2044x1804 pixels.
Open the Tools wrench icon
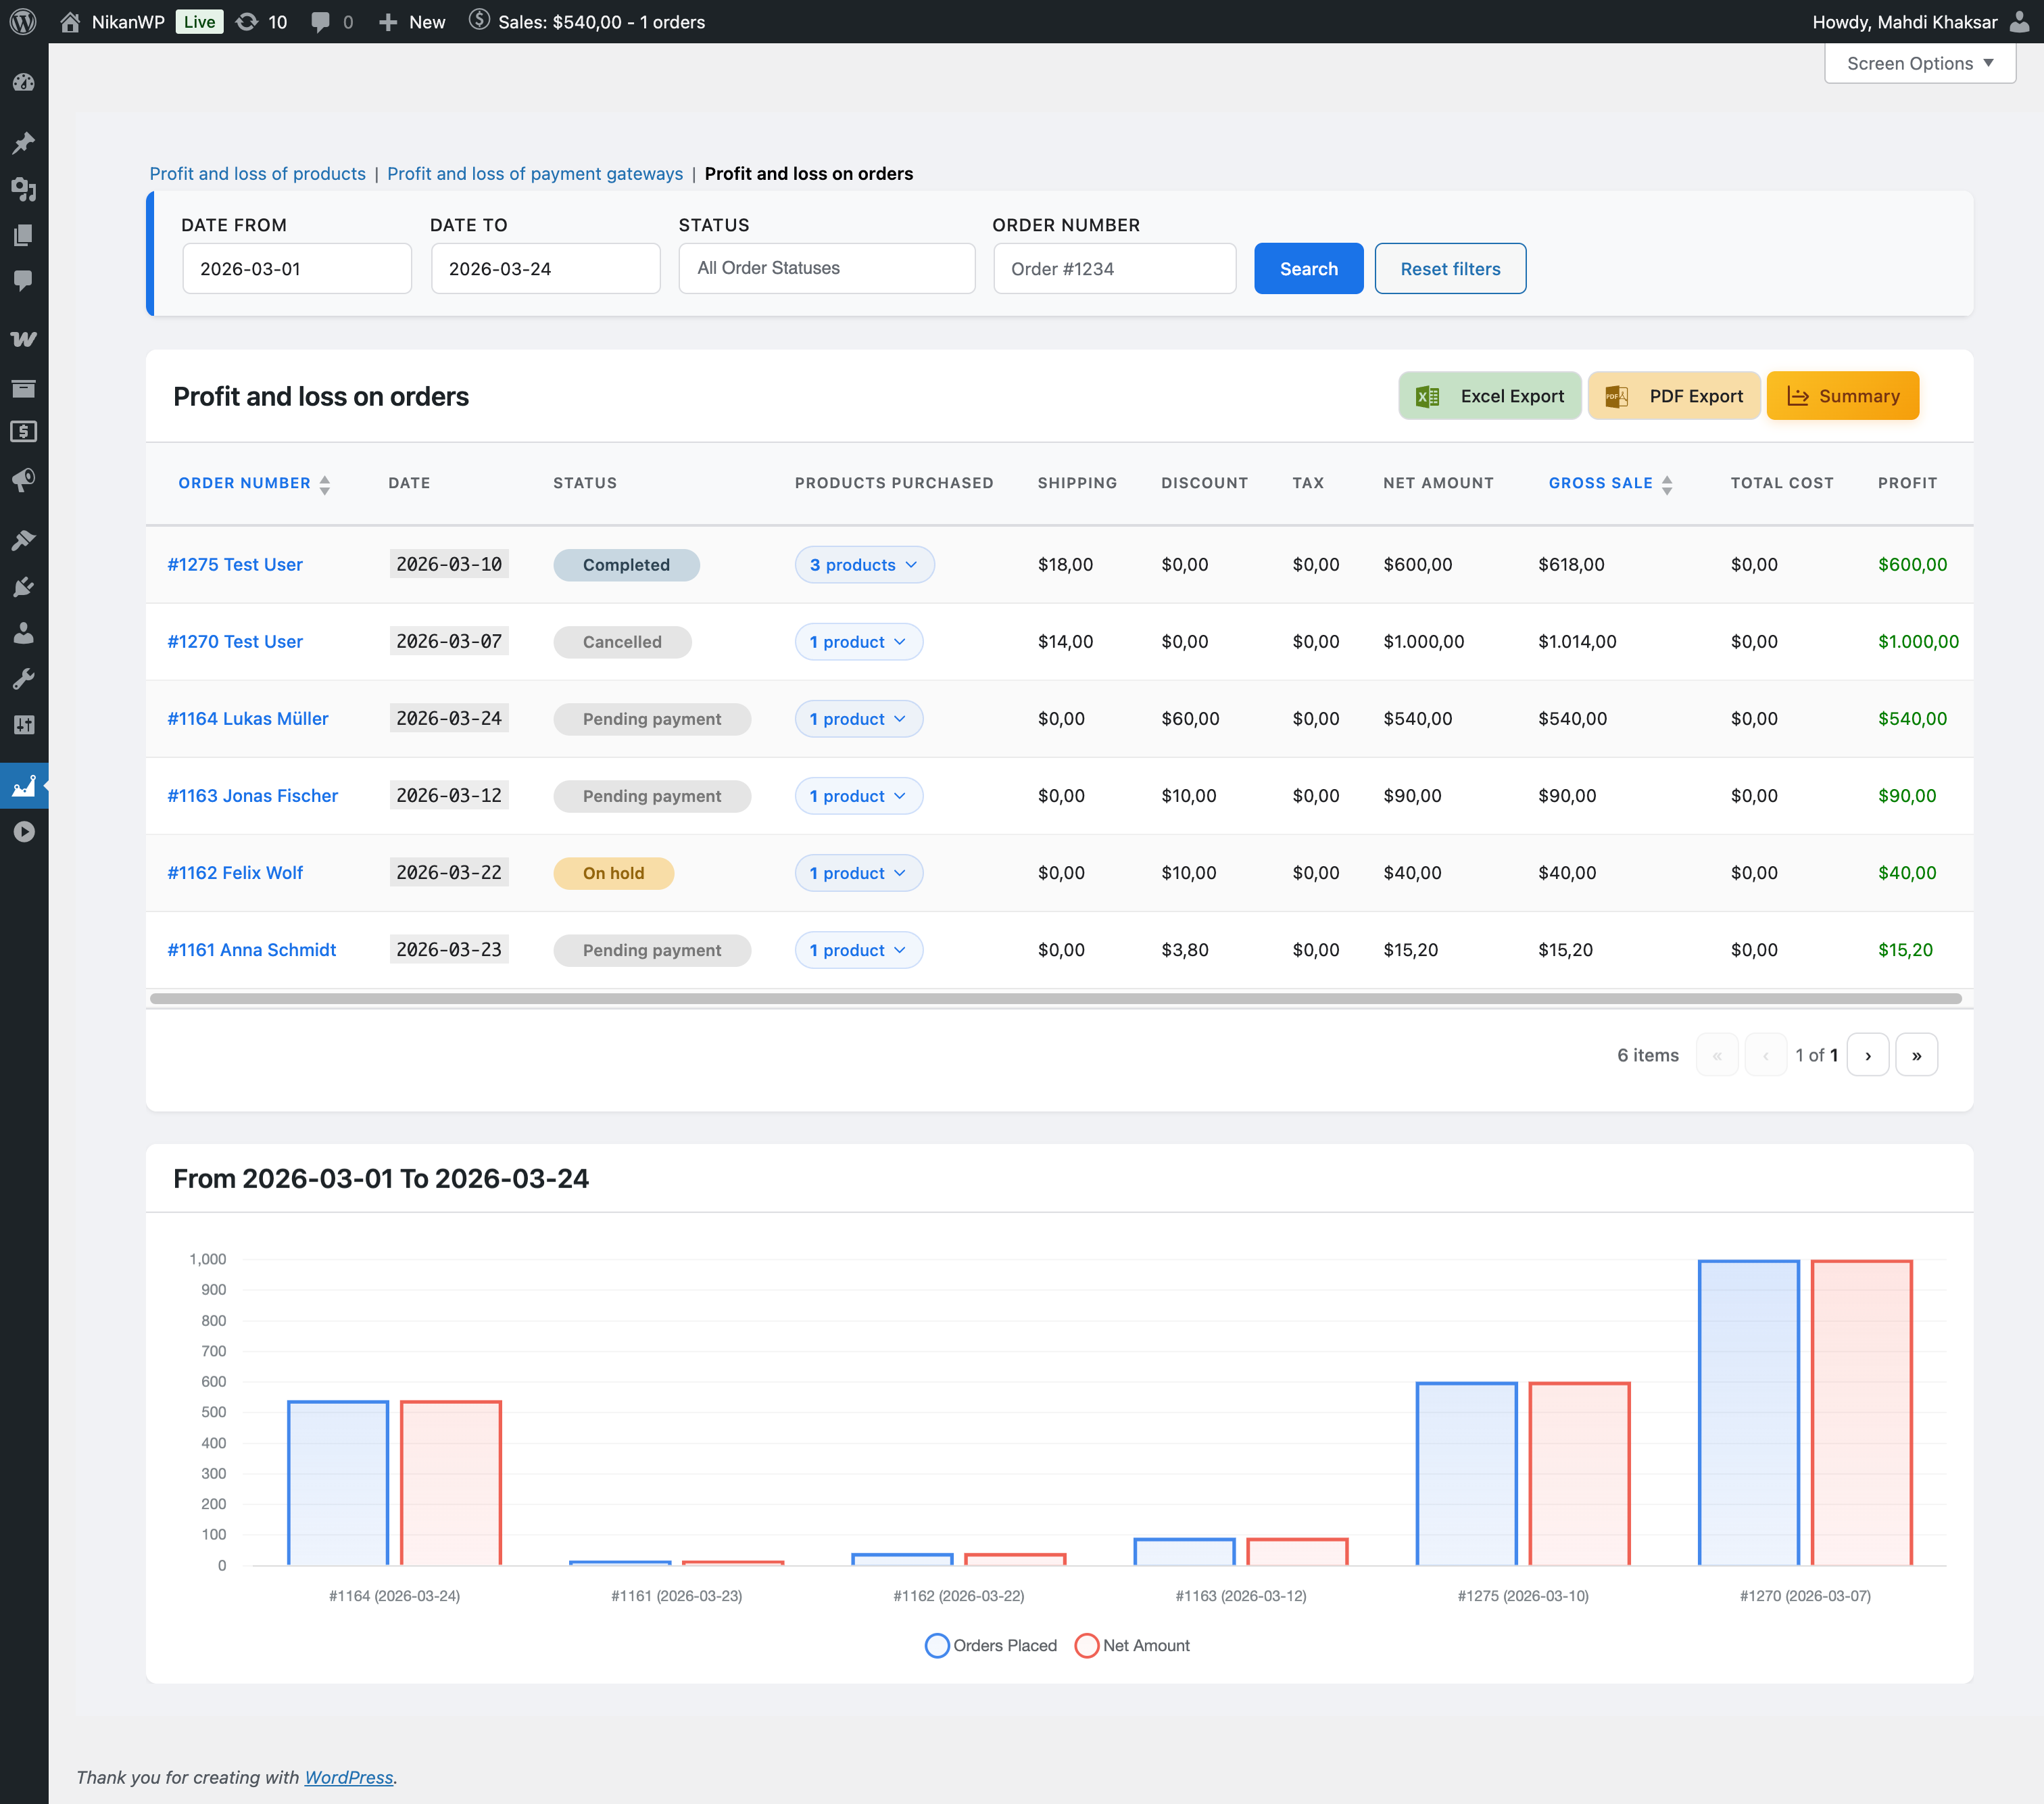(x=24, y=680)
